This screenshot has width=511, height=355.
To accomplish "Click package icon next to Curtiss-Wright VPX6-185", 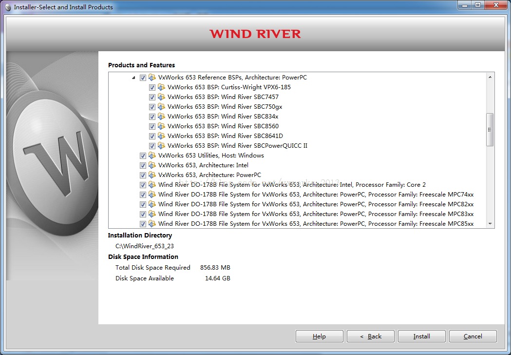I will coord(161,87).
